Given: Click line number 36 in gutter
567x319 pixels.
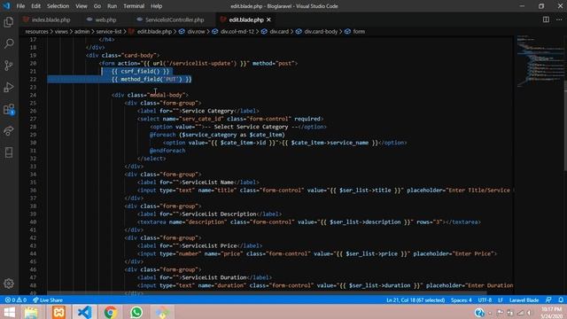Looking at the screenshot, I should tap(33, 191).
